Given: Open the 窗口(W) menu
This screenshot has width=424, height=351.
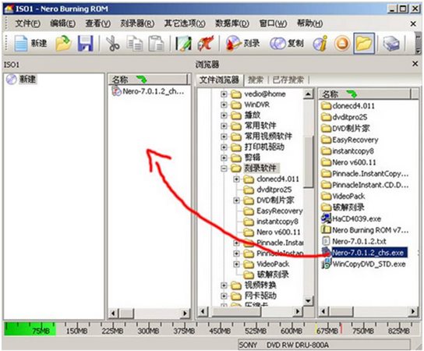Looking at the screenshot, I should 273,23.
